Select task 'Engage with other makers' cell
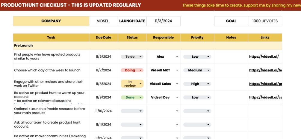Viewport: 301px width, 139px height. 51,84
